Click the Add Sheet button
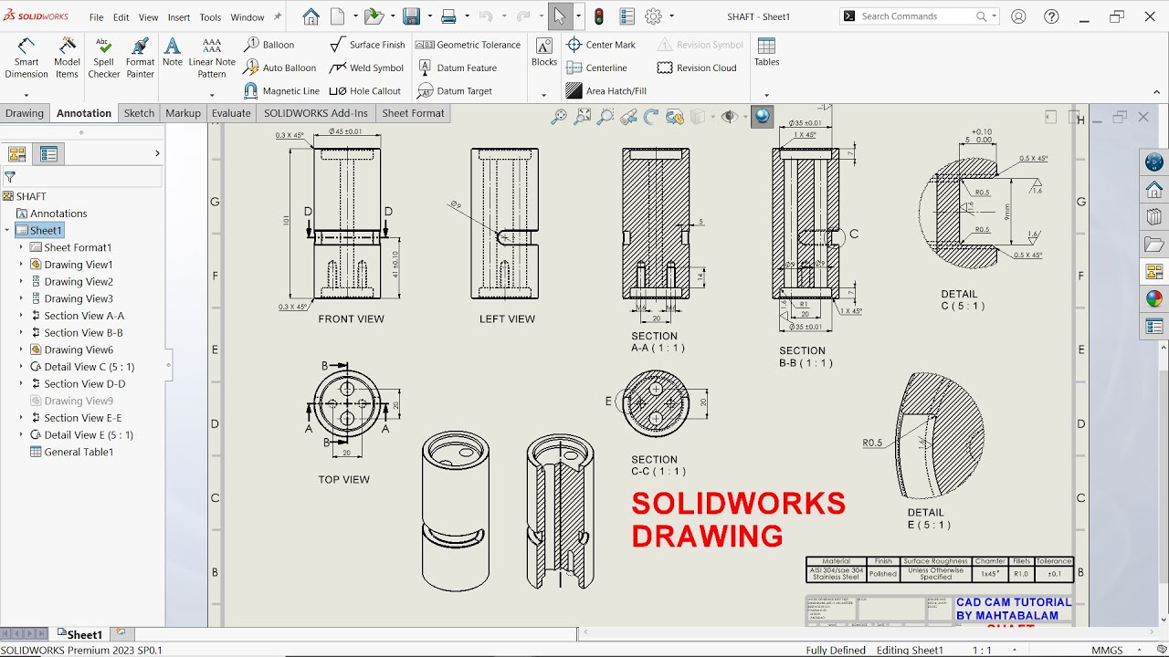This screenshot has width=1169, height=657. 121,632
